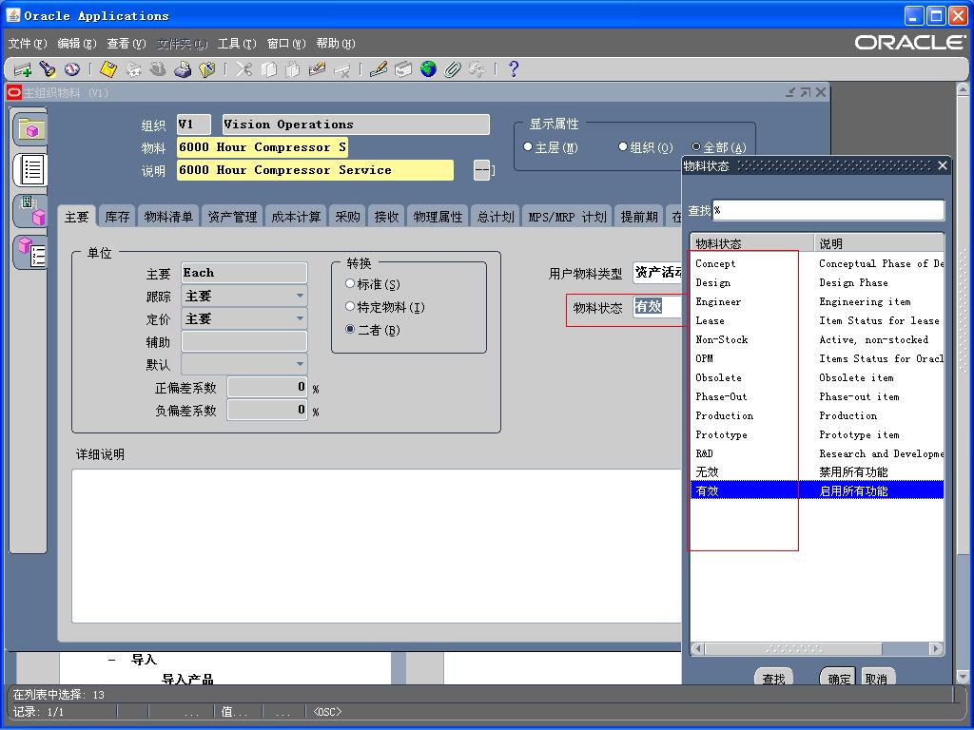The width and height of the screenshot is (974, 730).
Task: Select the Concept status row
Action: [x=817, y=264]
